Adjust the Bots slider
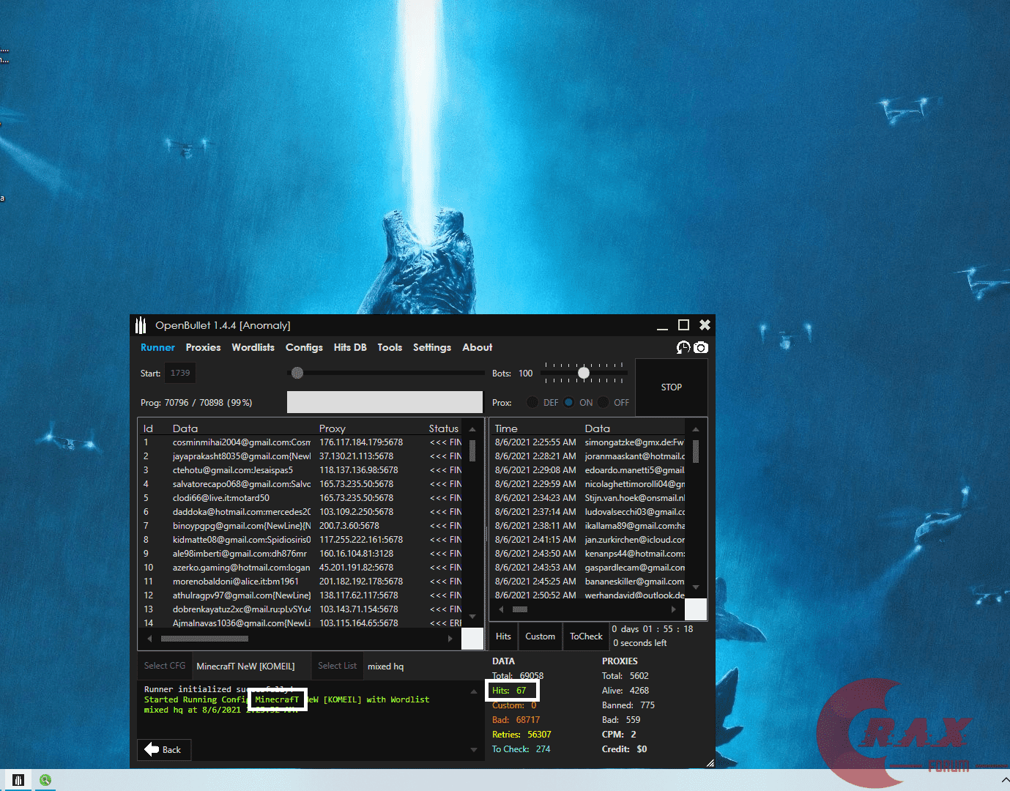The image size is (1010, 791). [x=584, y=373]
